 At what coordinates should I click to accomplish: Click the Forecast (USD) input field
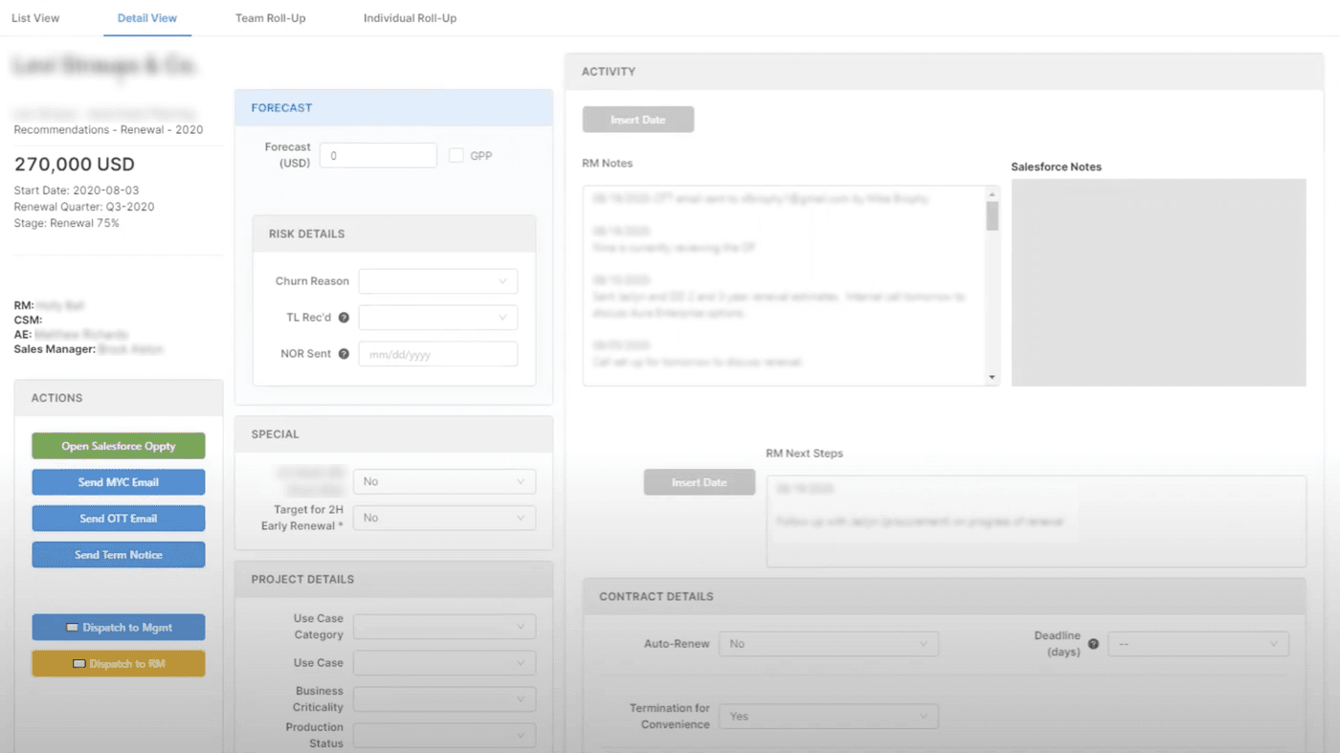(x=378, y=155)
